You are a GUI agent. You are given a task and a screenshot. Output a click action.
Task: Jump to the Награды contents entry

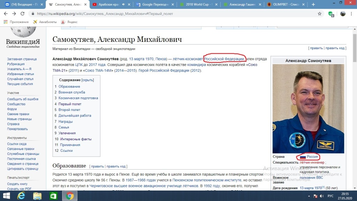coord(66,121)
